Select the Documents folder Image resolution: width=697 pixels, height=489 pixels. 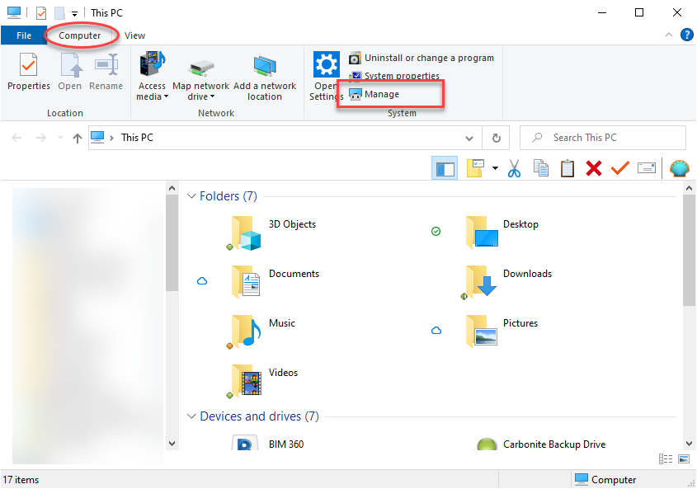point(276,281)
